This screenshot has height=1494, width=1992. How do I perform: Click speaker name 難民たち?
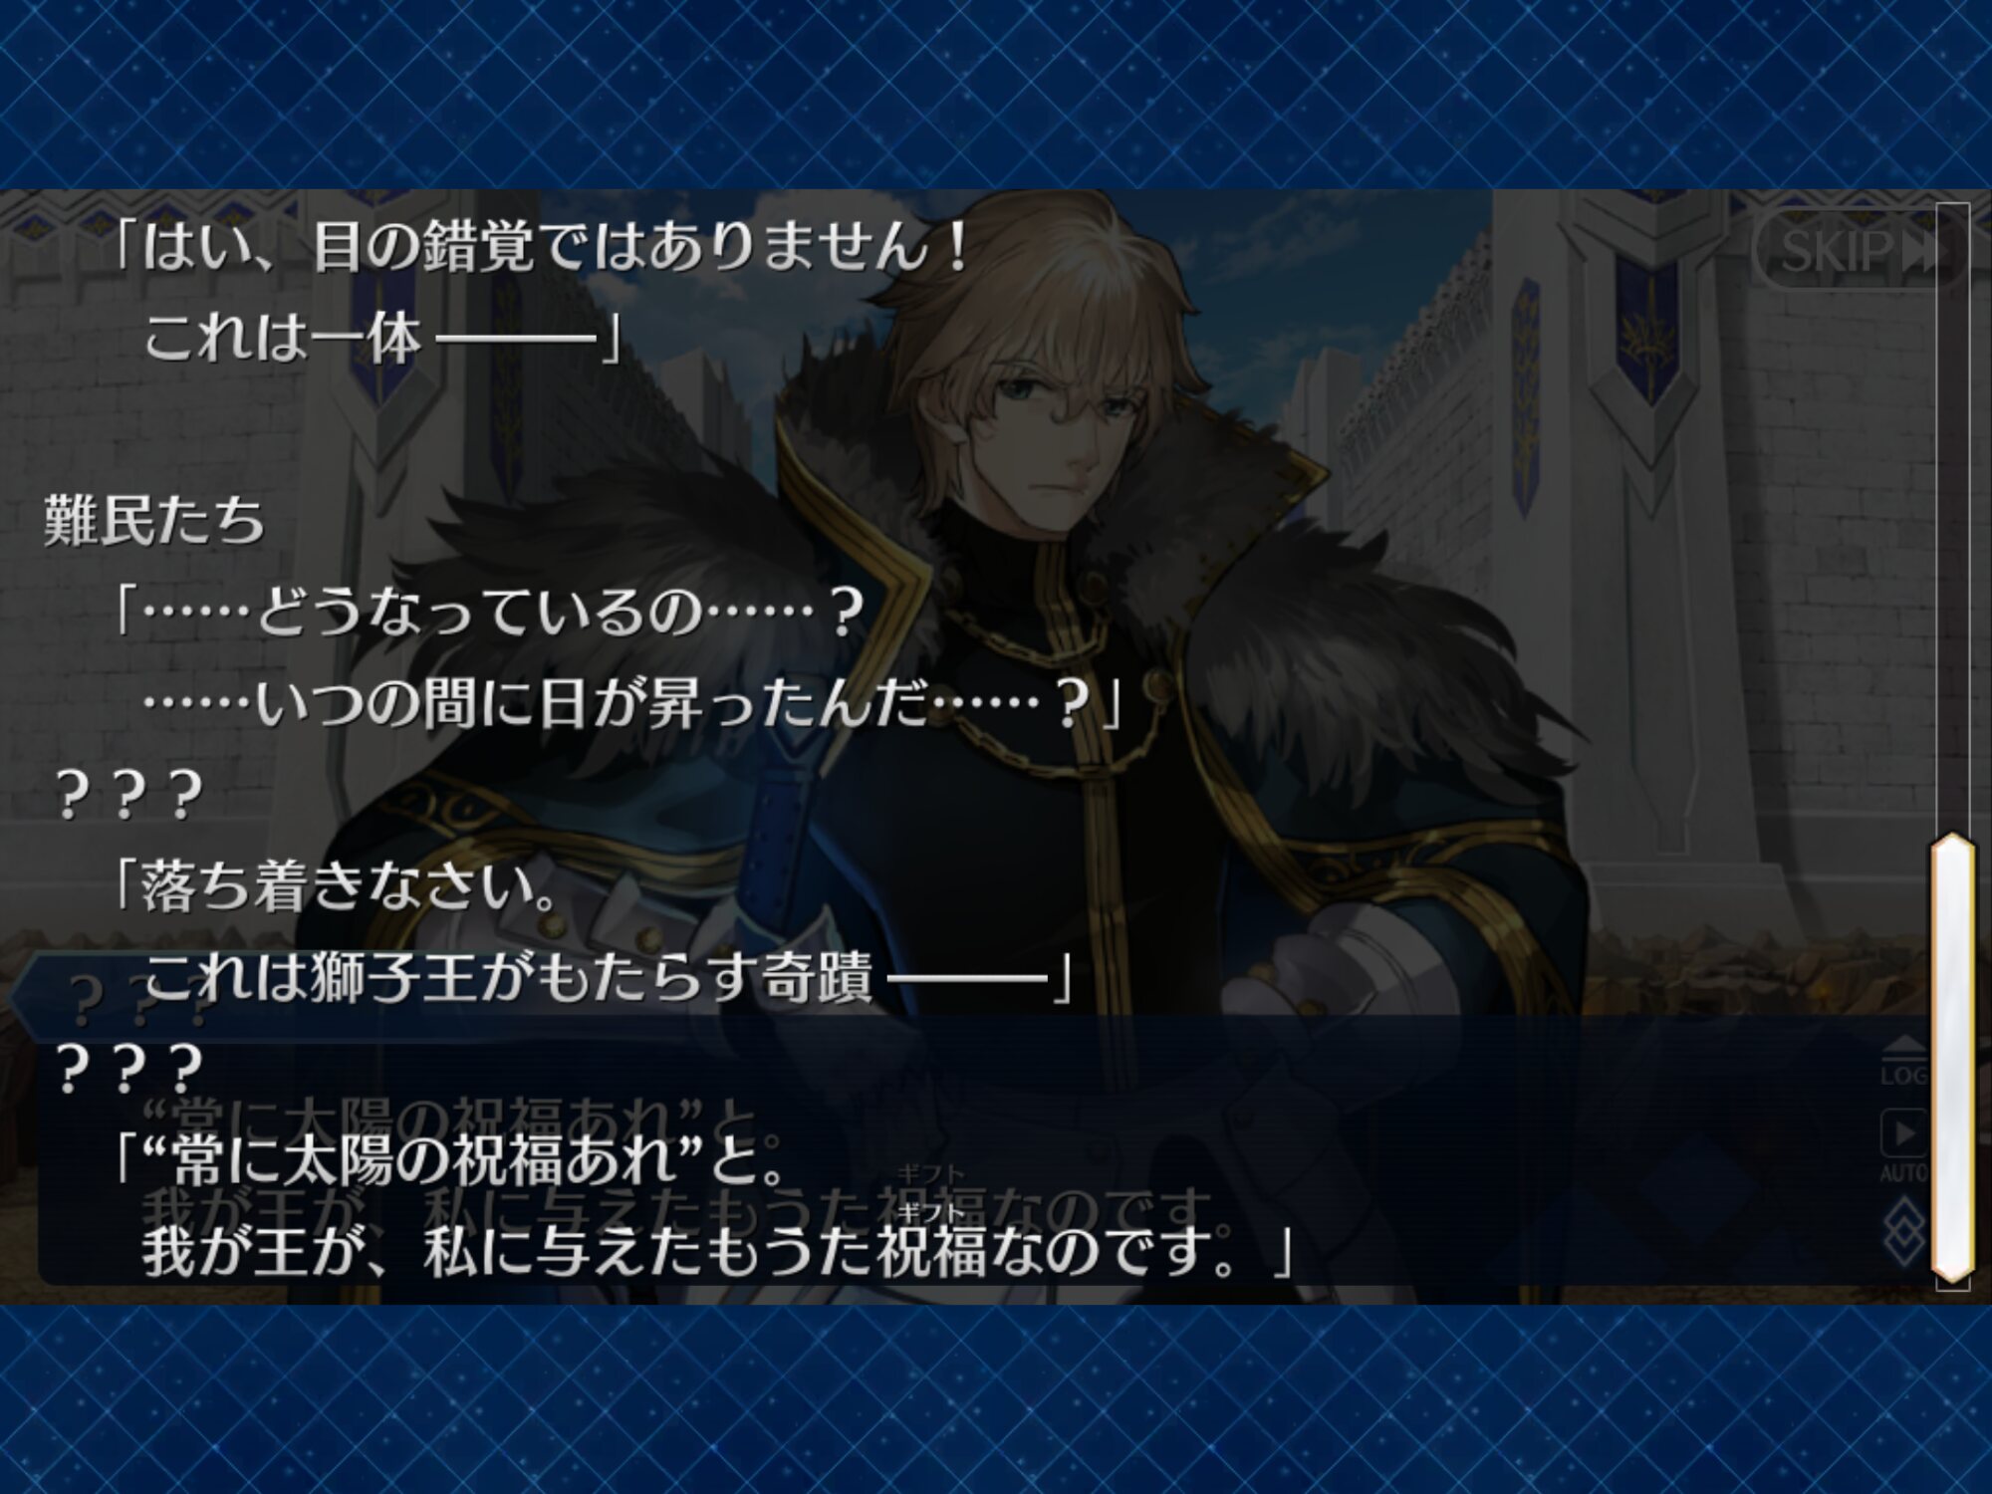click(154, 520)
